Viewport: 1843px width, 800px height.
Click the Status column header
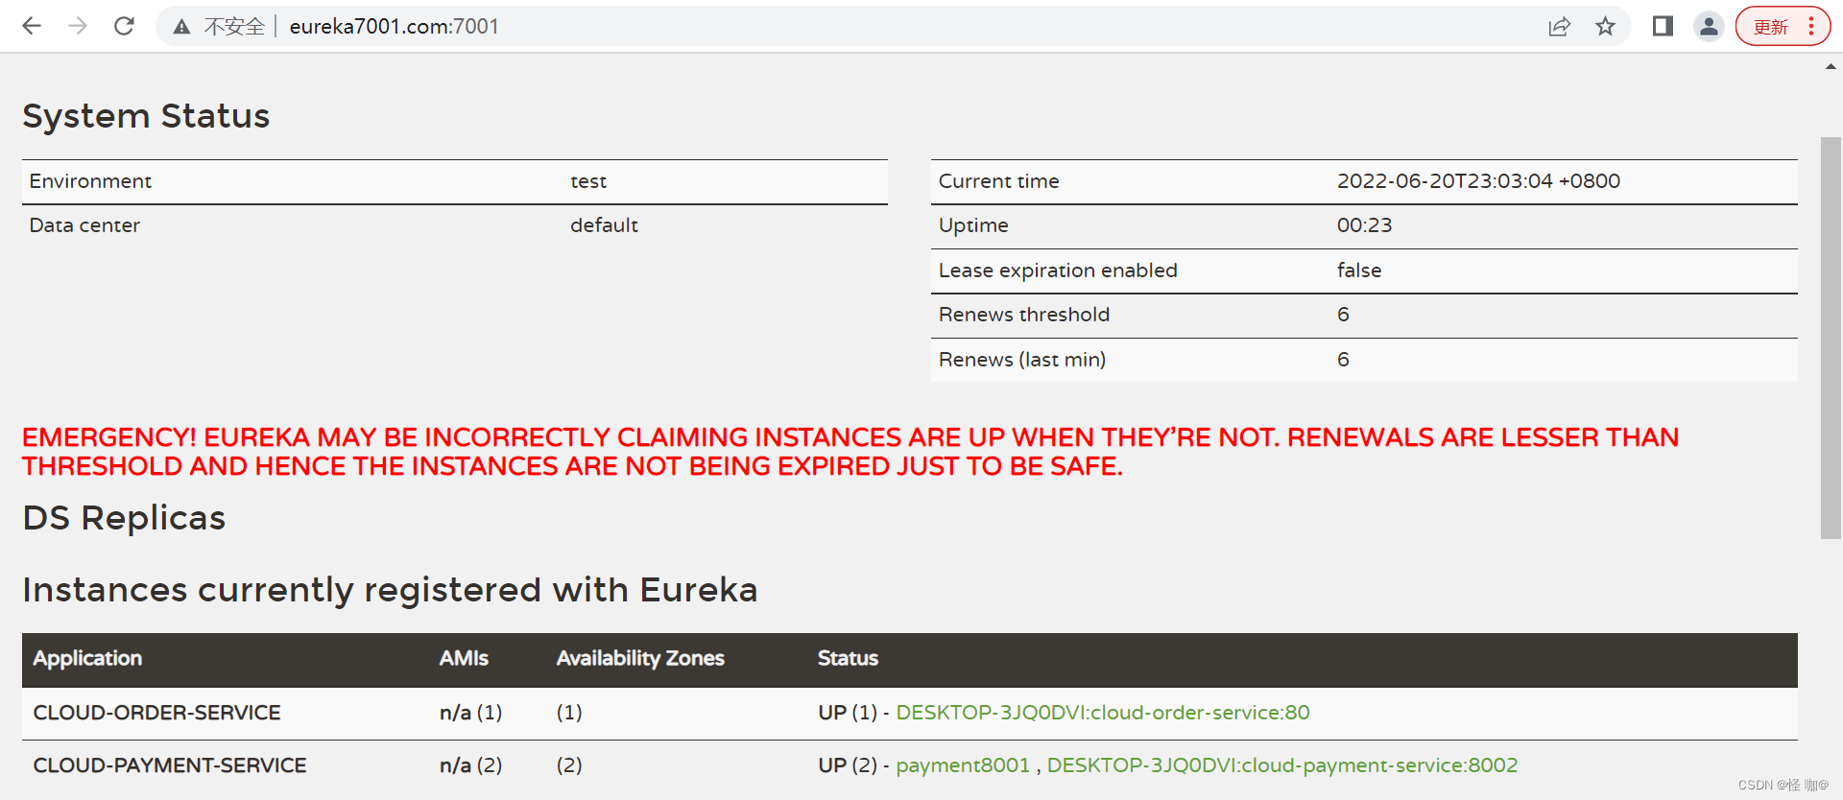(848, 658)
